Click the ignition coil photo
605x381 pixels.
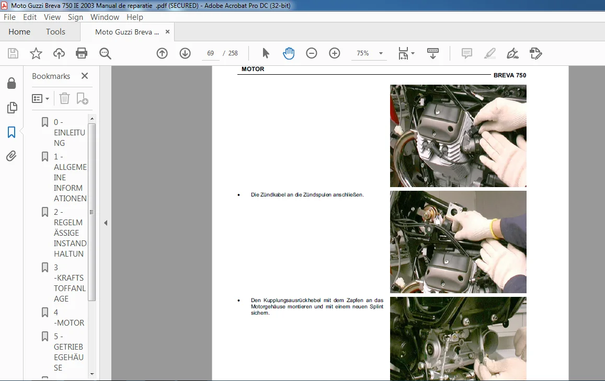click(458, 242)
